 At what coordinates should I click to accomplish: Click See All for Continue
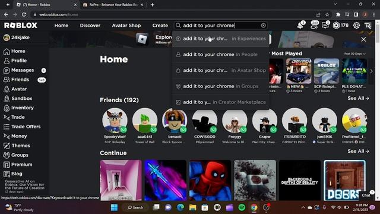pyautogui.click(x=358, y=151)
